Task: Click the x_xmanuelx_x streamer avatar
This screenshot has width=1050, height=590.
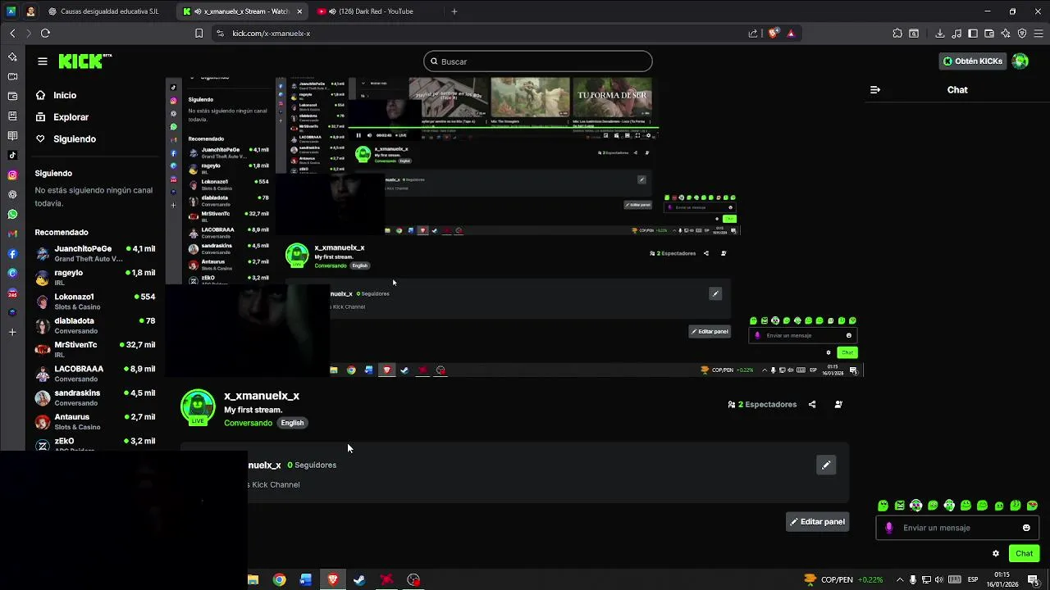Action: click(198, 407)
